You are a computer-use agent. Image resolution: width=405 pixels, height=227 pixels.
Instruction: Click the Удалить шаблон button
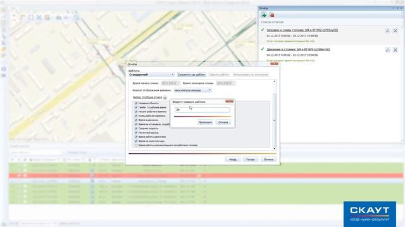[x=220, y=74]
